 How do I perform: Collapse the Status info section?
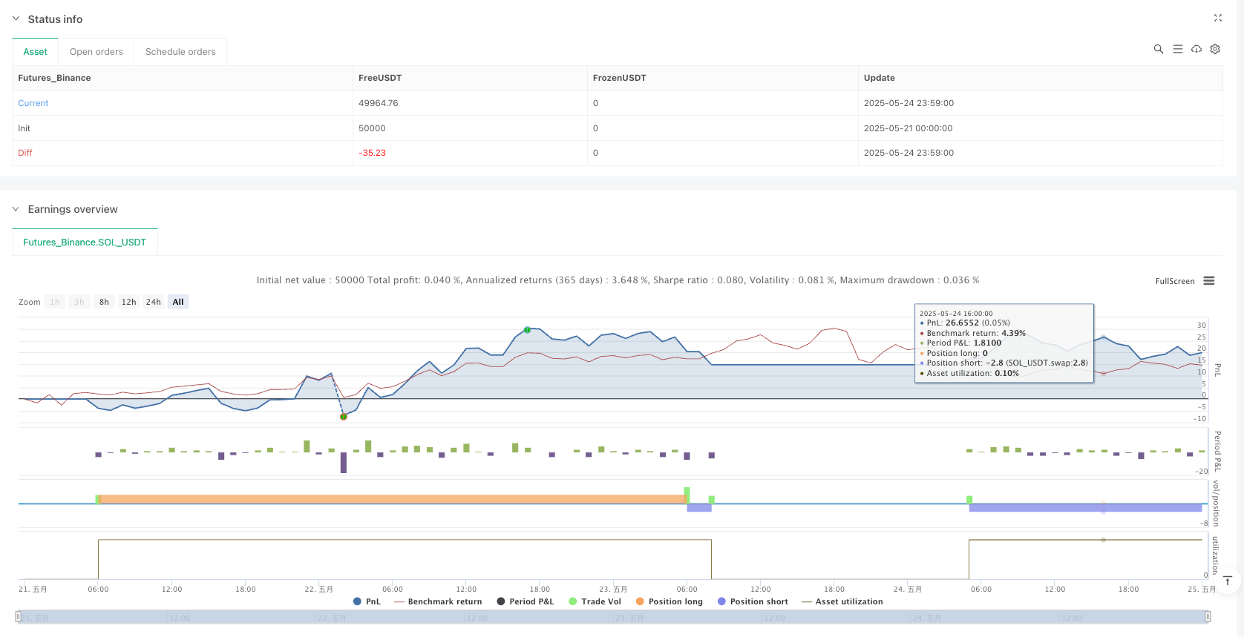pyautogui.click(x=16, y=19)
